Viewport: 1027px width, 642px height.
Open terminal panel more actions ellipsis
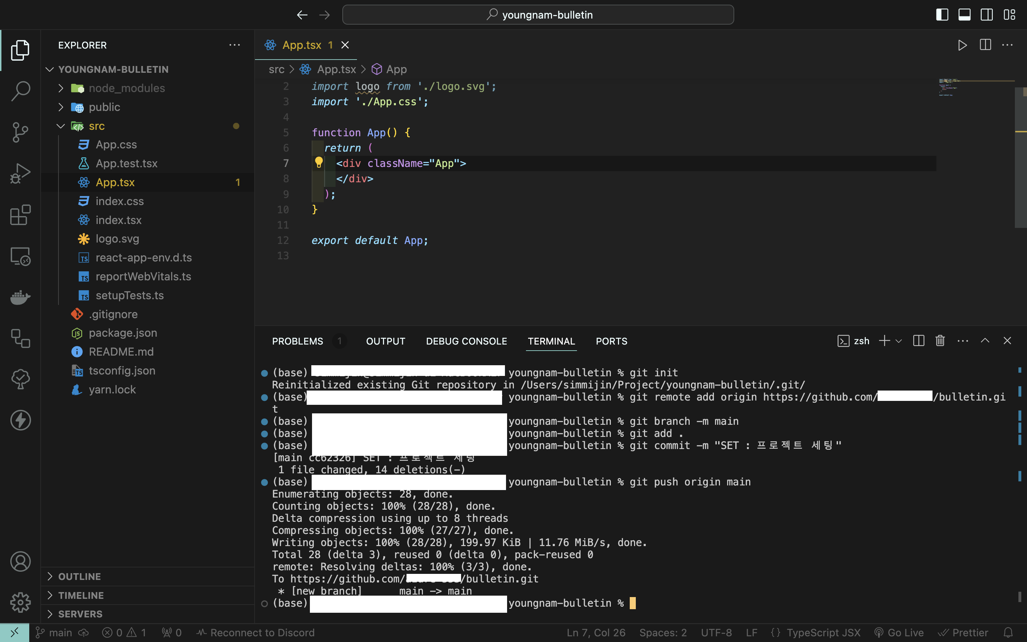pos(963,341)
